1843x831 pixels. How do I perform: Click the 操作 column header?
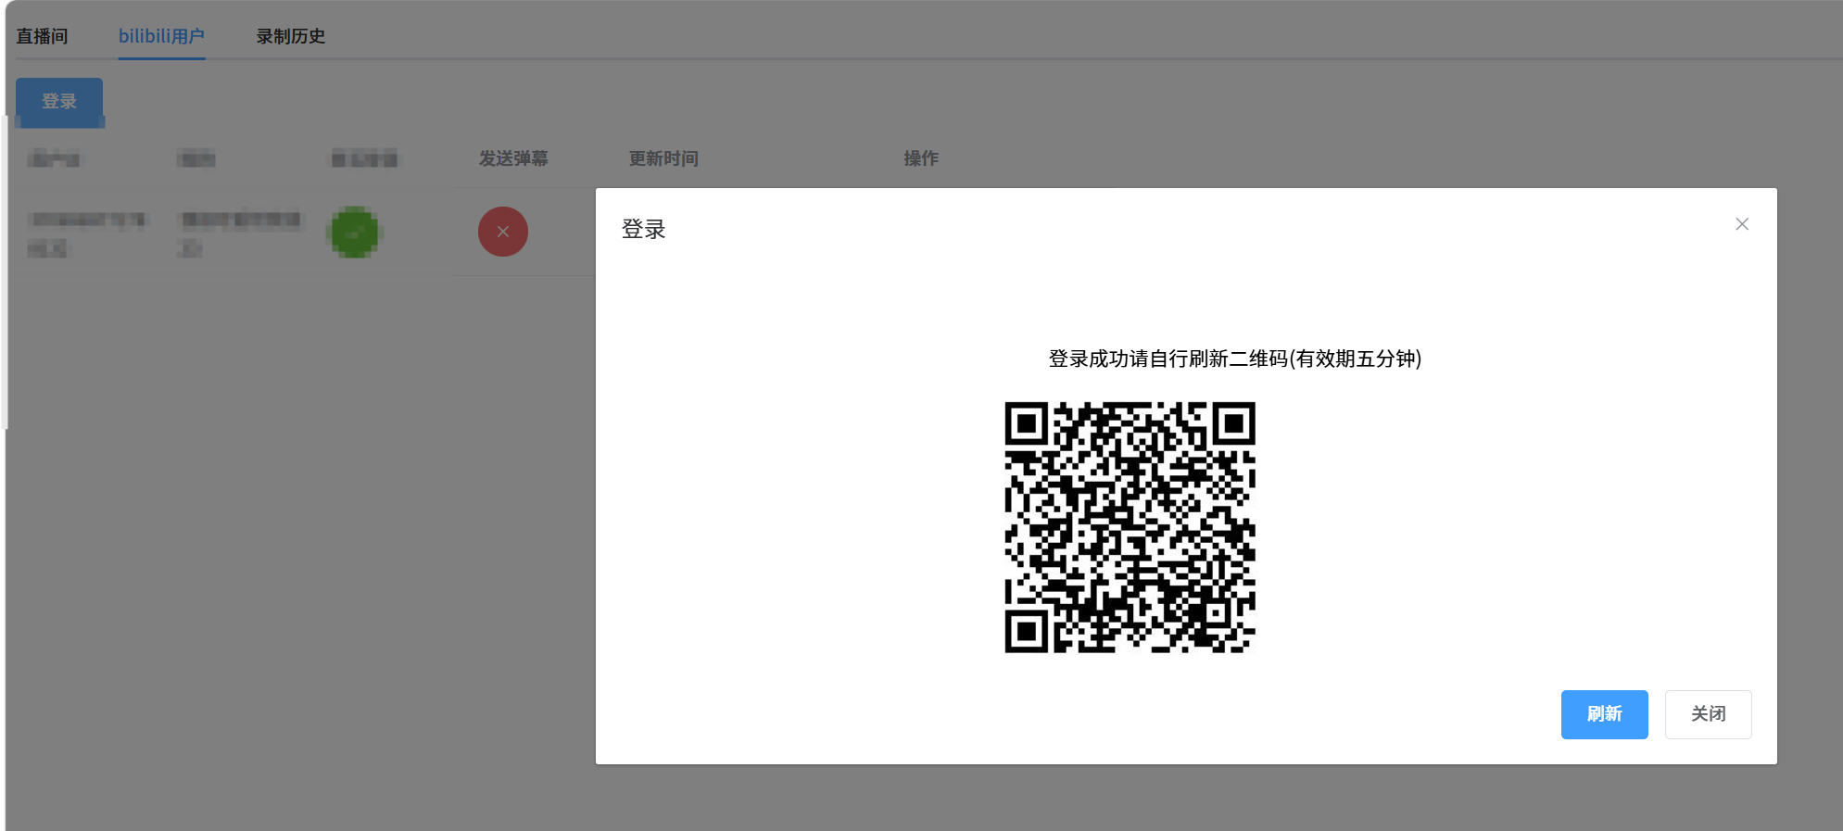920,158
